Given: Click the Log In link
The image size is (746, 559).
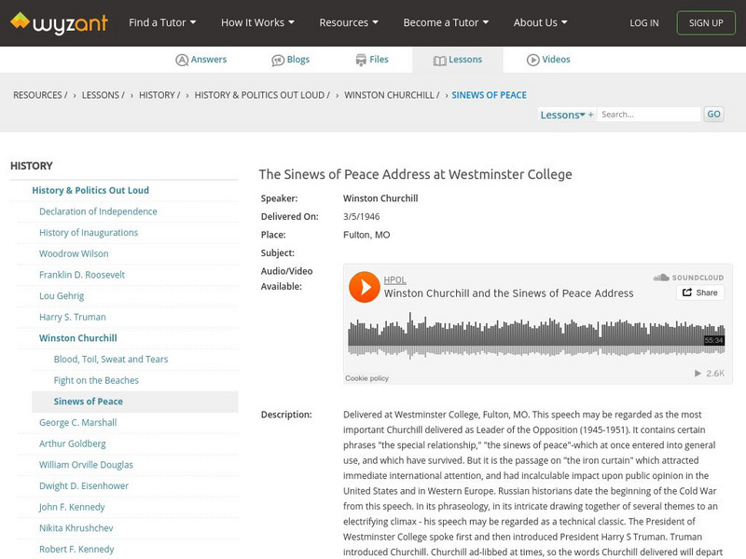Looking at the screenshot, I should [x=643, y=22].
